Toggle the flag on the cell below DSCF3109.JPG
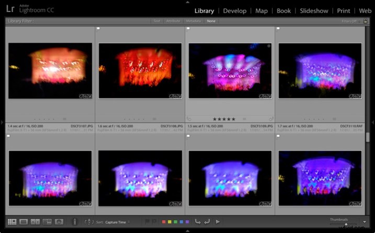The width and height of the screenshot is (375, 233). pos(188,136)
